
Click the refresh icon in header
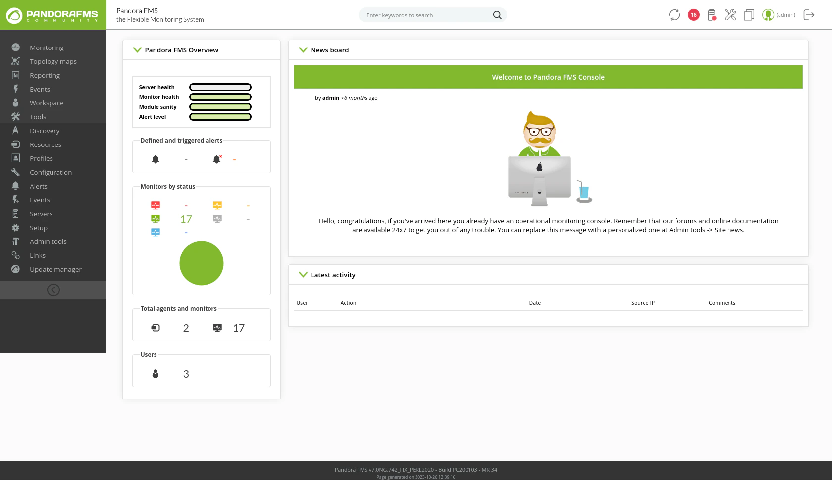coord(675,15)
